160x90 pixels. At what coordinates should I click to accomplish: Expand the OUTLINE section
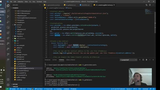[x=15, y=84]
